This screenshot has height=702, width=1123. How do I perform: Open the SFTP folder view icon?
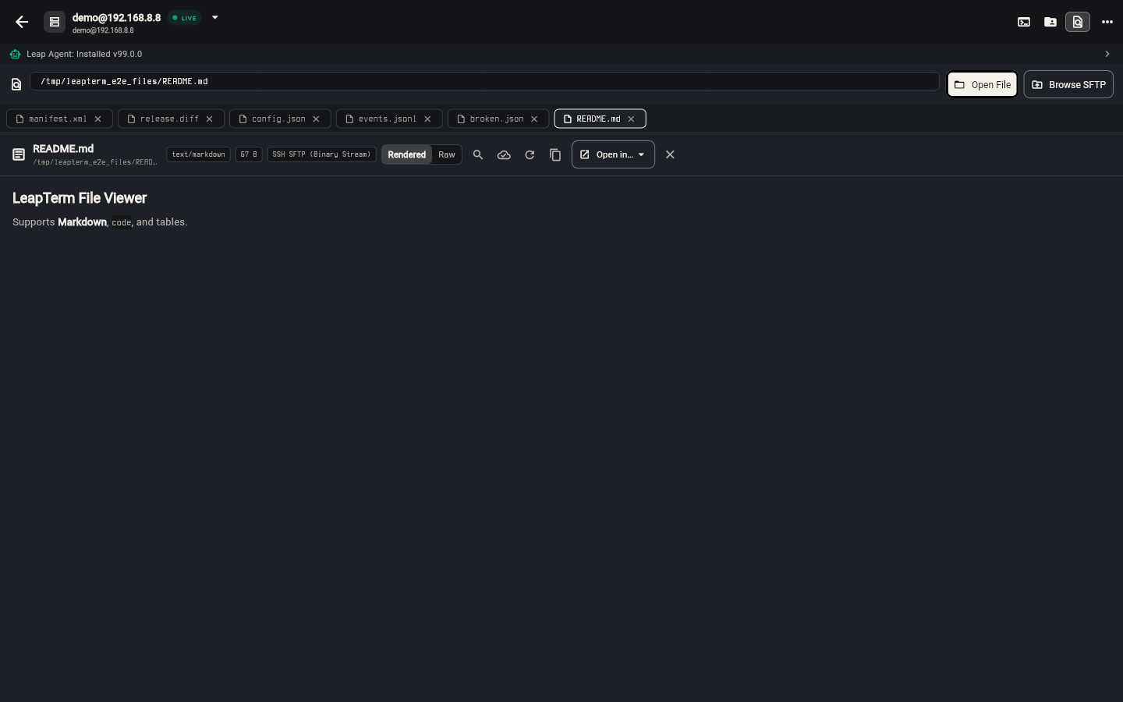[1050, 22]
